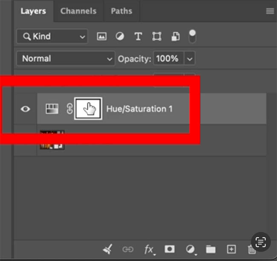Hide the Hue/Saturation 1 layer
This screenshot has width=277, height=261.
click(26, 109)
